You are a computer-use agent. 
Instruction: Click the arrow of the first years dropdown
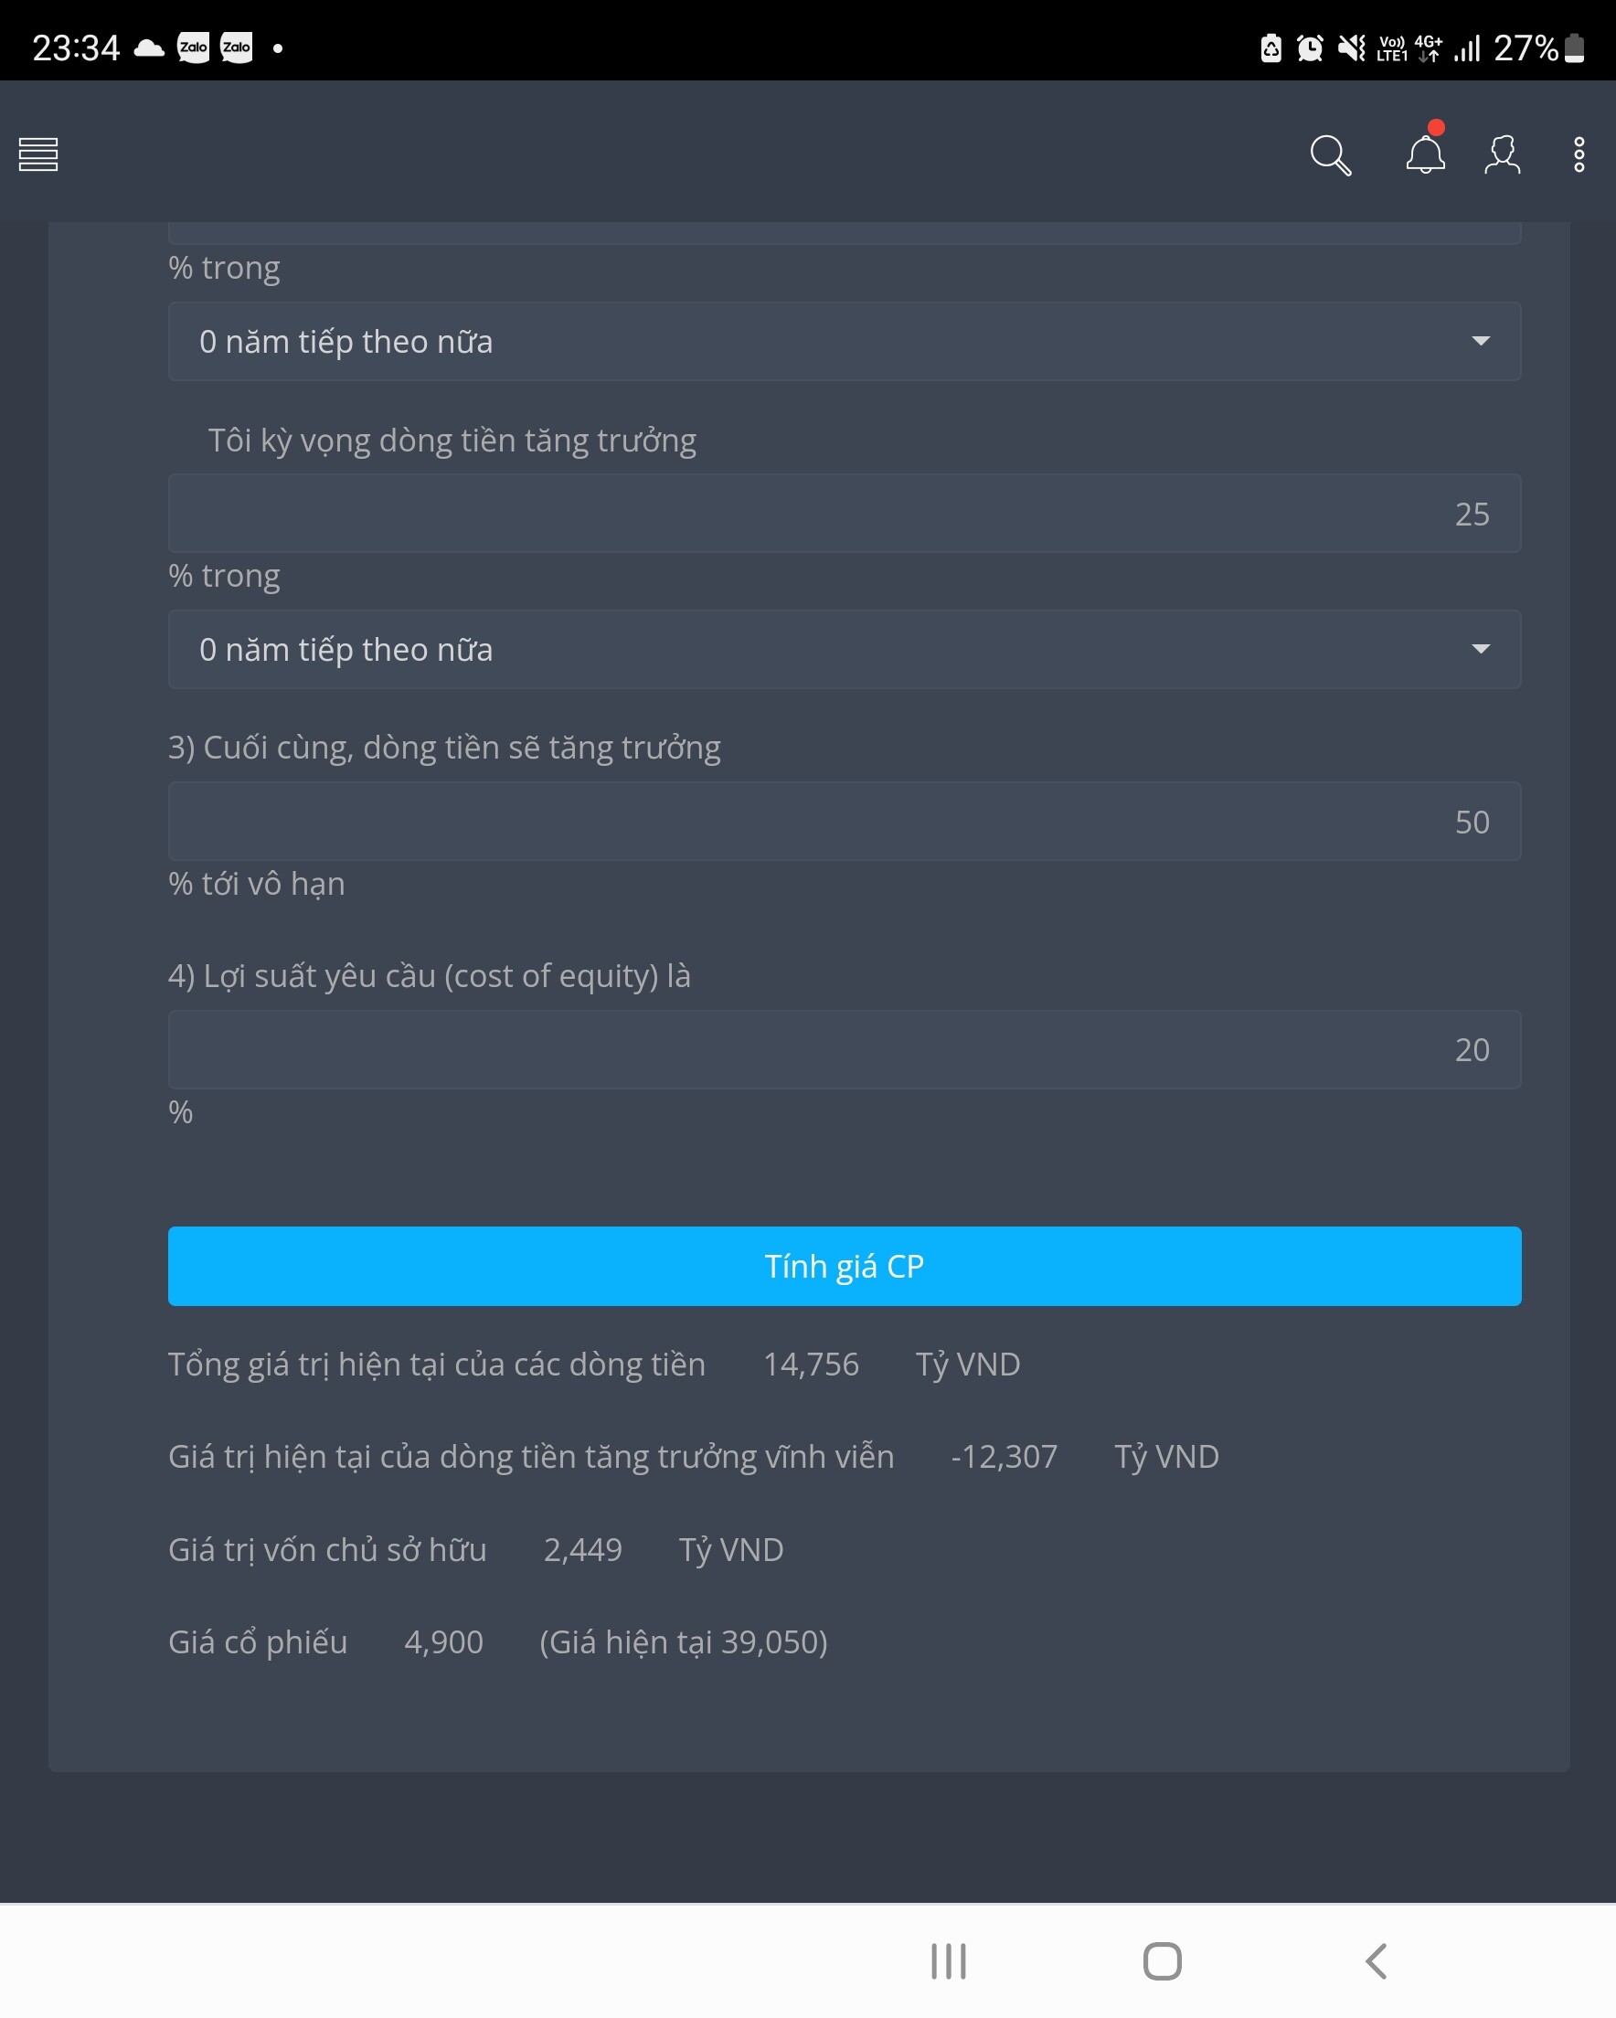(1480, 342)
